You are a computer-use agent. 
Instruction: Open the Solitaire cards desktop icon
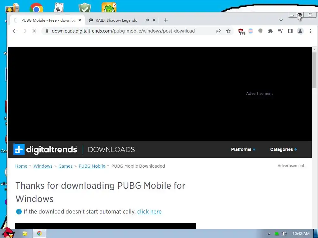pos(59,7)
